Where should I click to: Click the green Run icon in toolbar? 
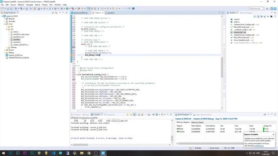pyautogui.click(x=67, y=9)
